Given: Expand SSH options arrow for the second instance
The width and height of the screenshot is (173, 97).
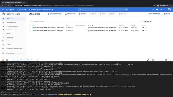Looking at the screenshot, I should 146,31.
